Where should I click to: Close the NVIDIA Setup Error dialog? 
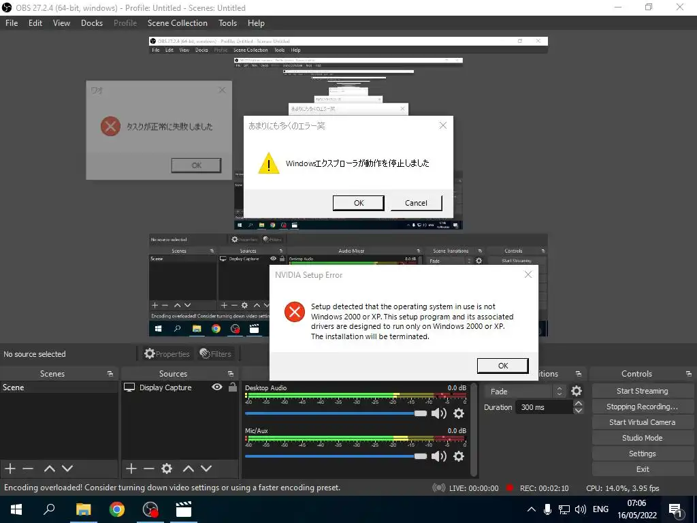click(528, 275)
